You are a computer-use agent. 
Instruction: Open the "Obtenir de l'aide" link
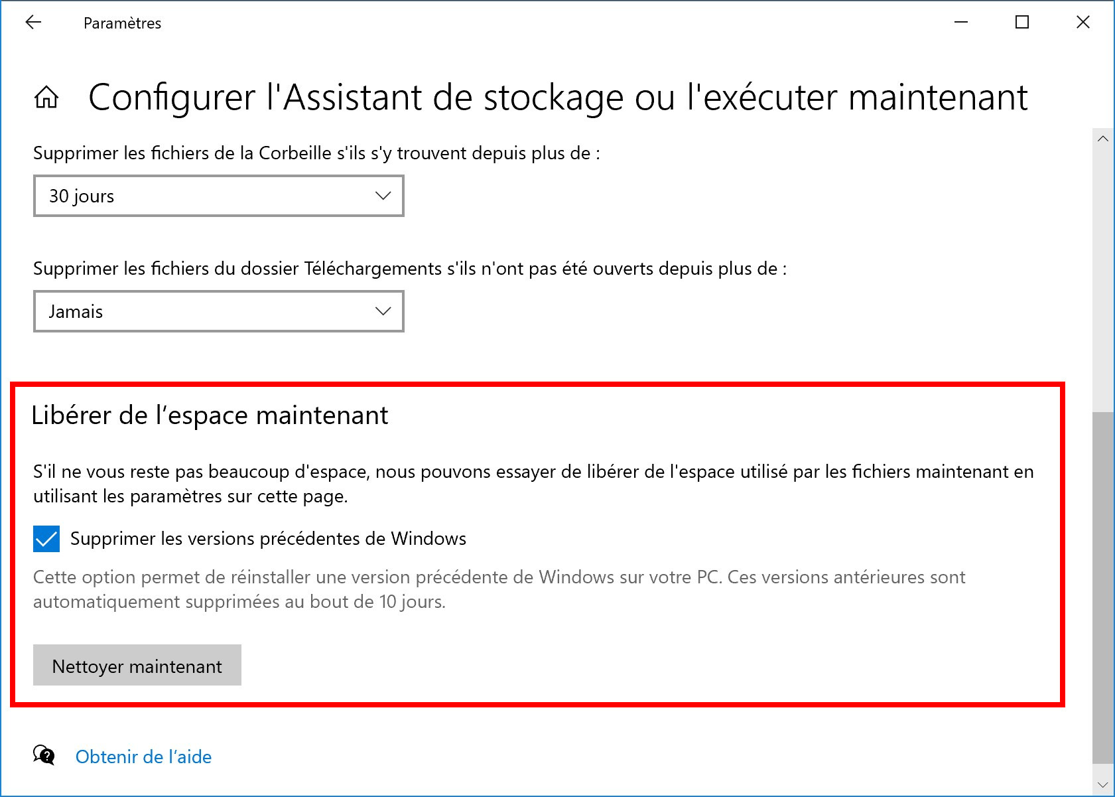(143, 757)
